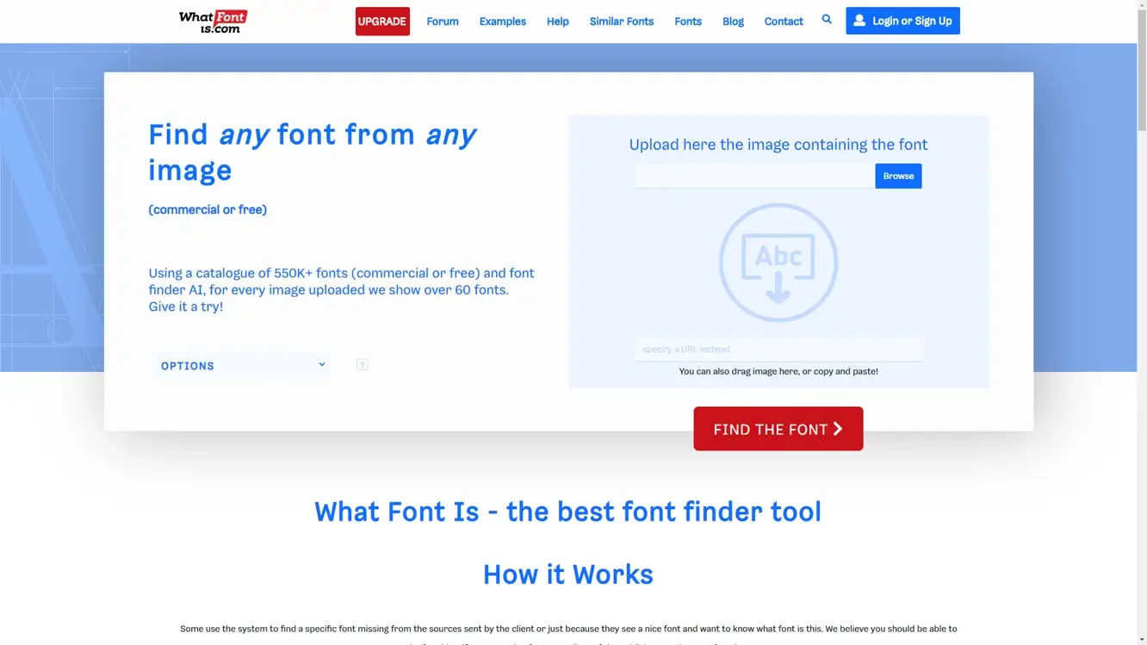Open the search magnifier icon
Viewport: 1147px width, 645px height.
pyautogui.click(x=827, y=19)
